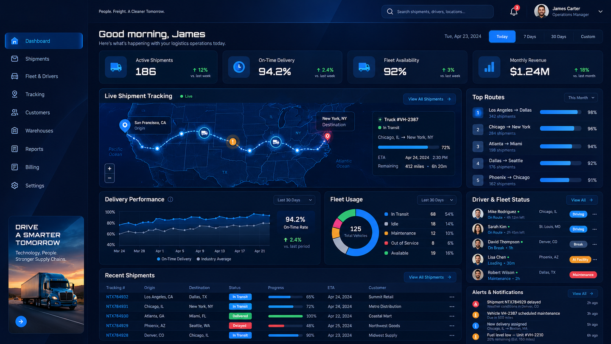Open tracking number NTX784929
This screenshot has height=344, width=611.
click(117, 326)
